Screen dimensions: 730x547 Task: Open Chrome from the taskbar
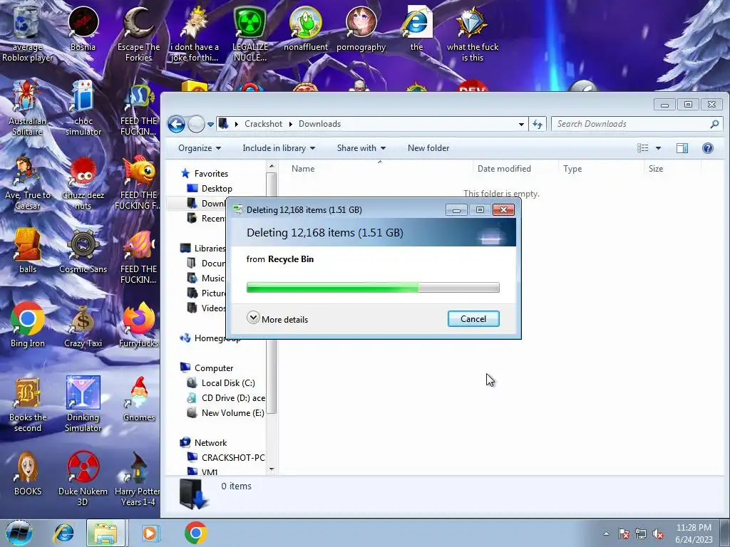[x=195, y=533]
